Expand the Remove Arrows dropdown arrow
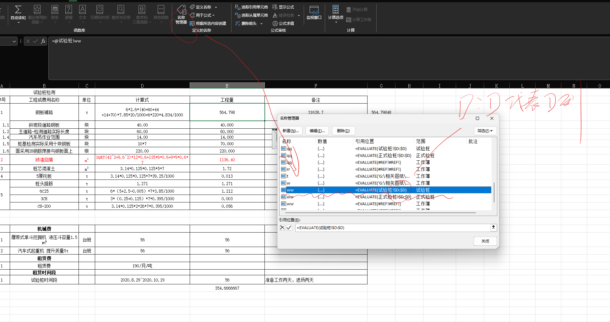Image resolution: width=610 pixels, height=322 pixels. (x=261, y=24)
